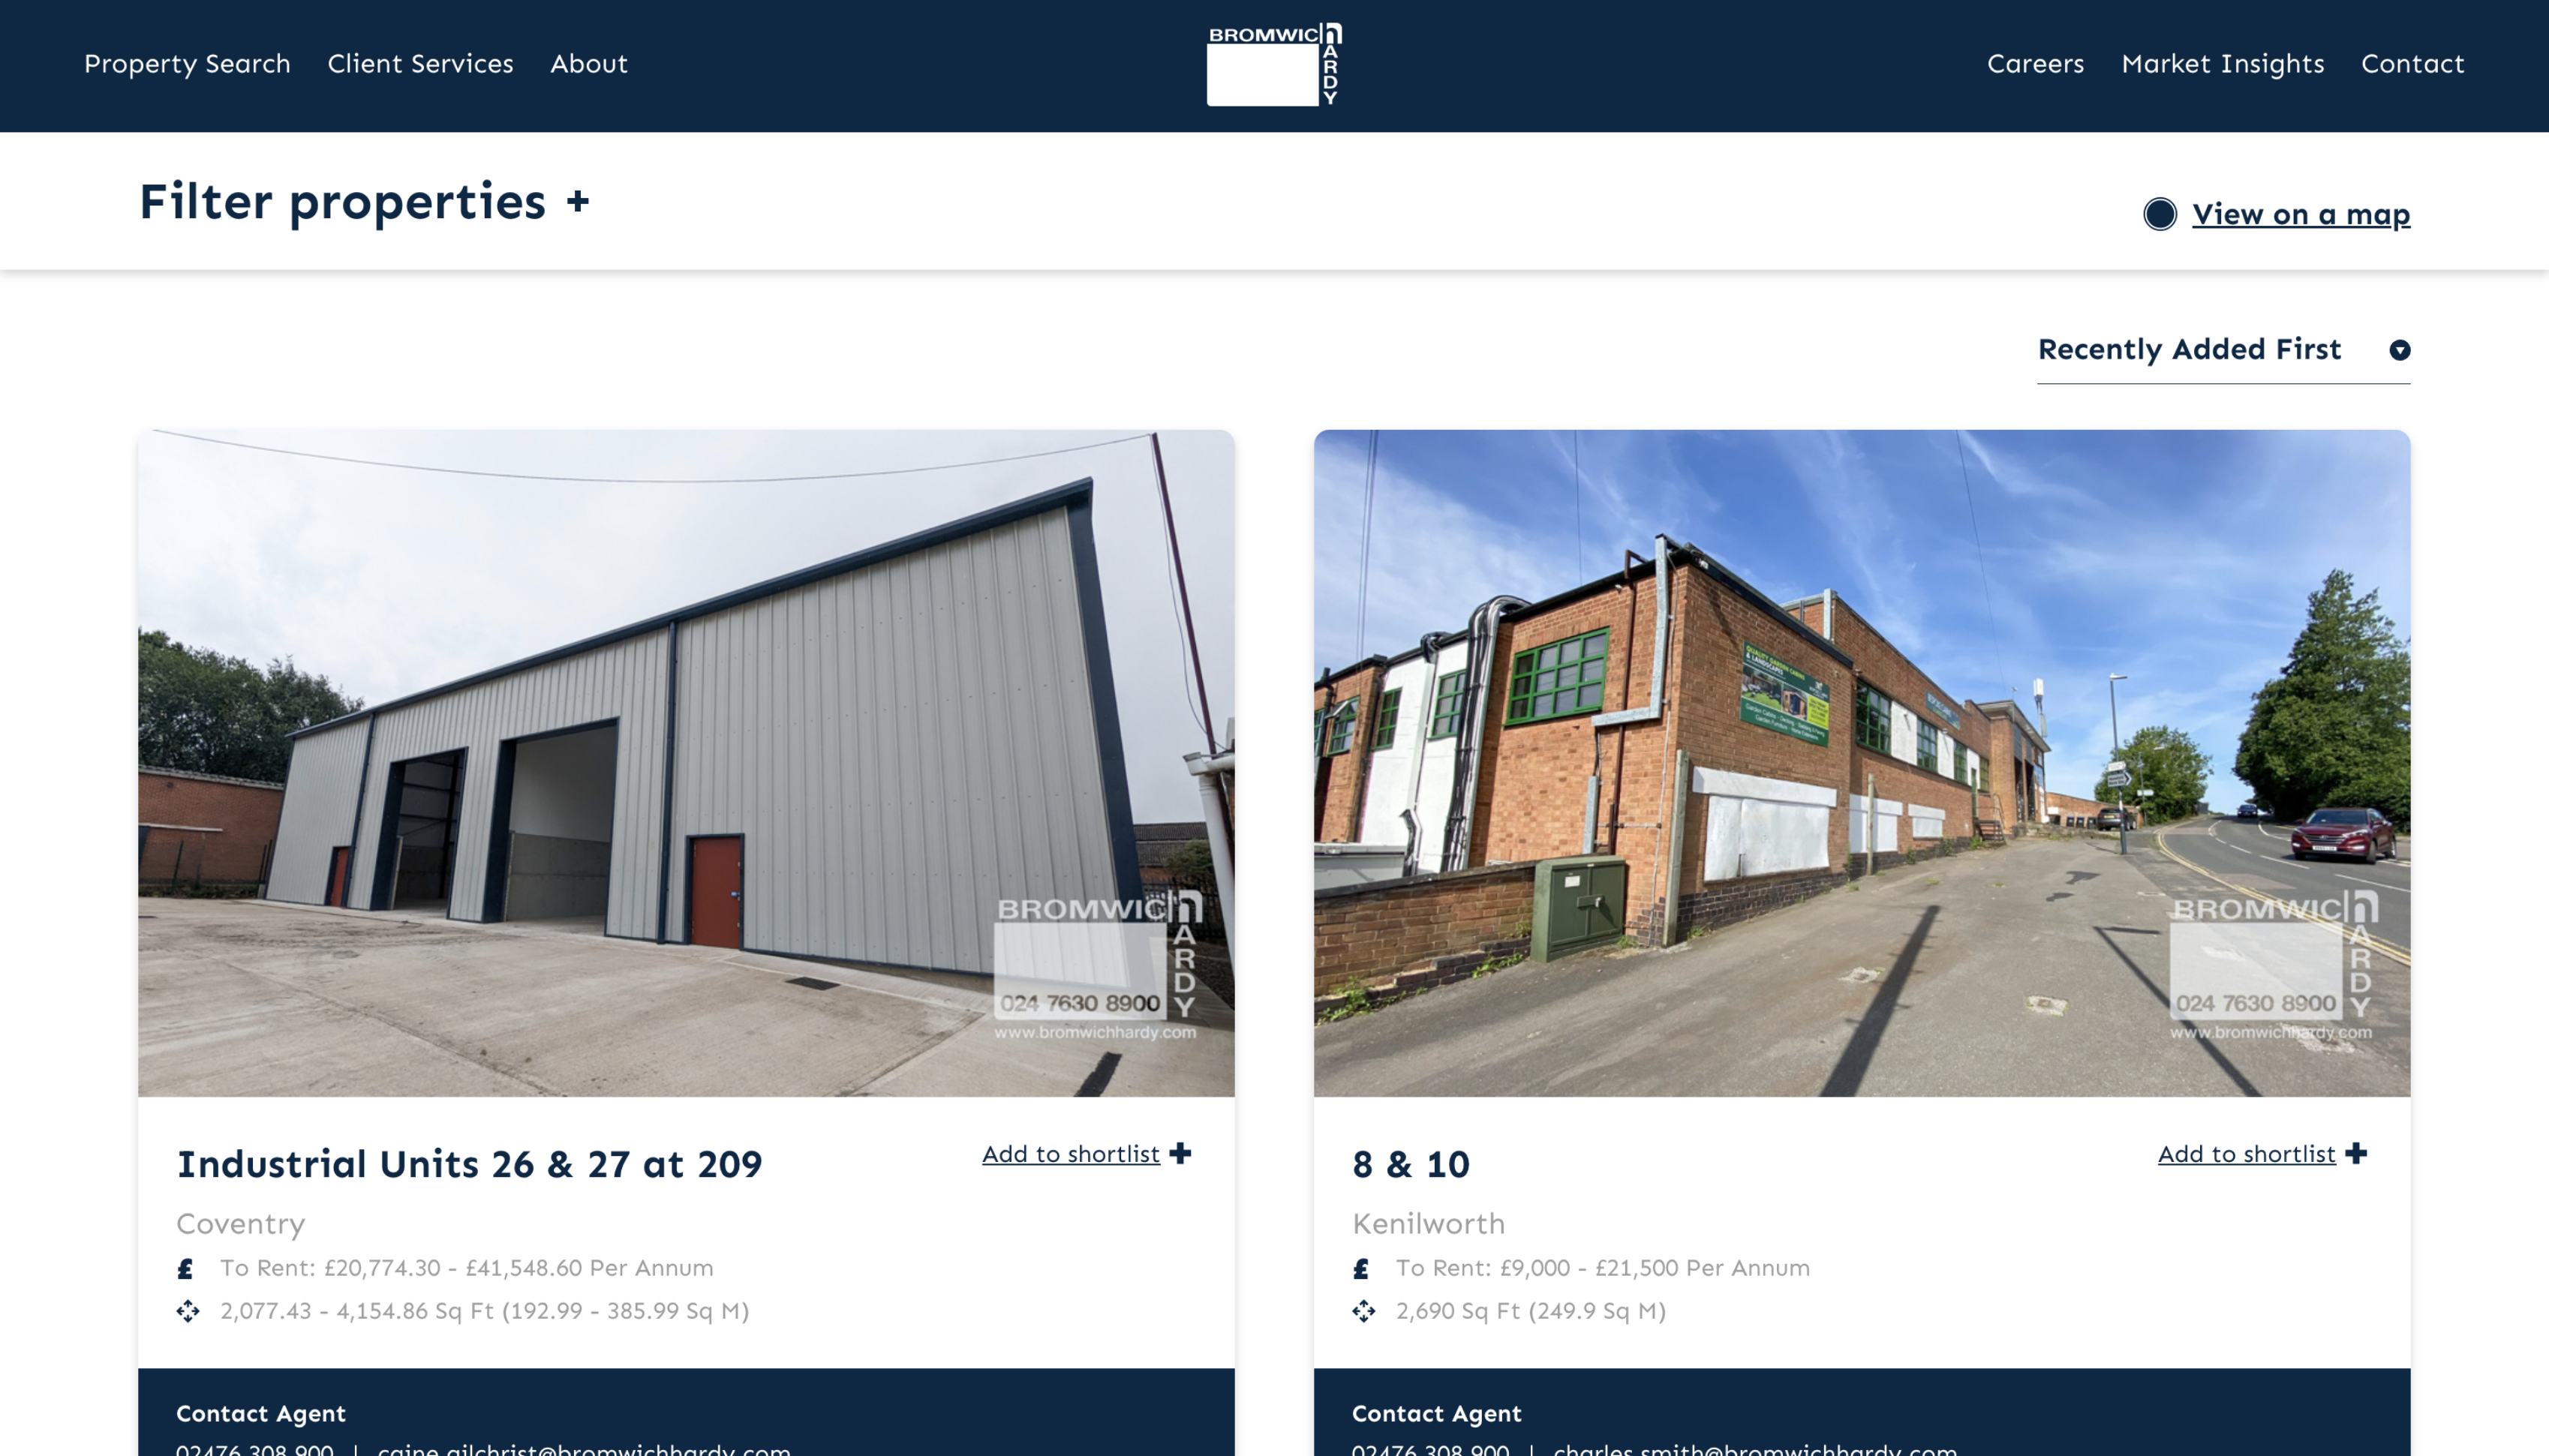Click the plus icon for 8 & 10 shortlist

[x=2357, y=1153]
